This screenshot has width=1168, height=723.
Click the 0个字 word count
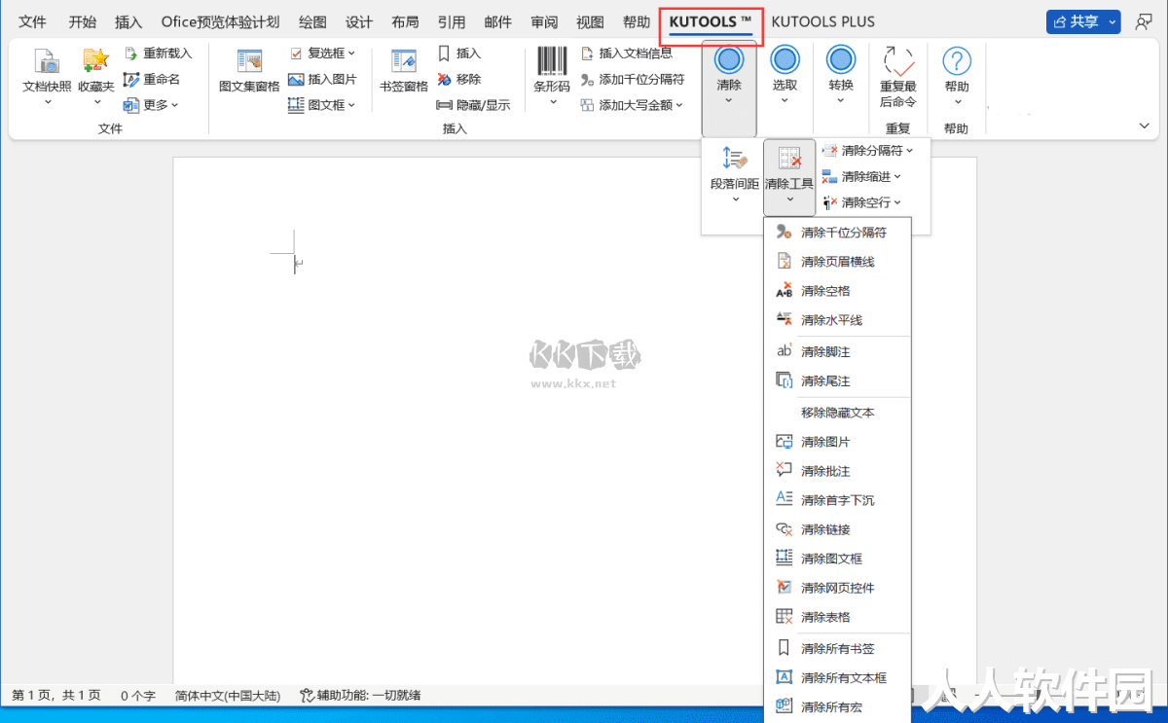tap(138, 696)
